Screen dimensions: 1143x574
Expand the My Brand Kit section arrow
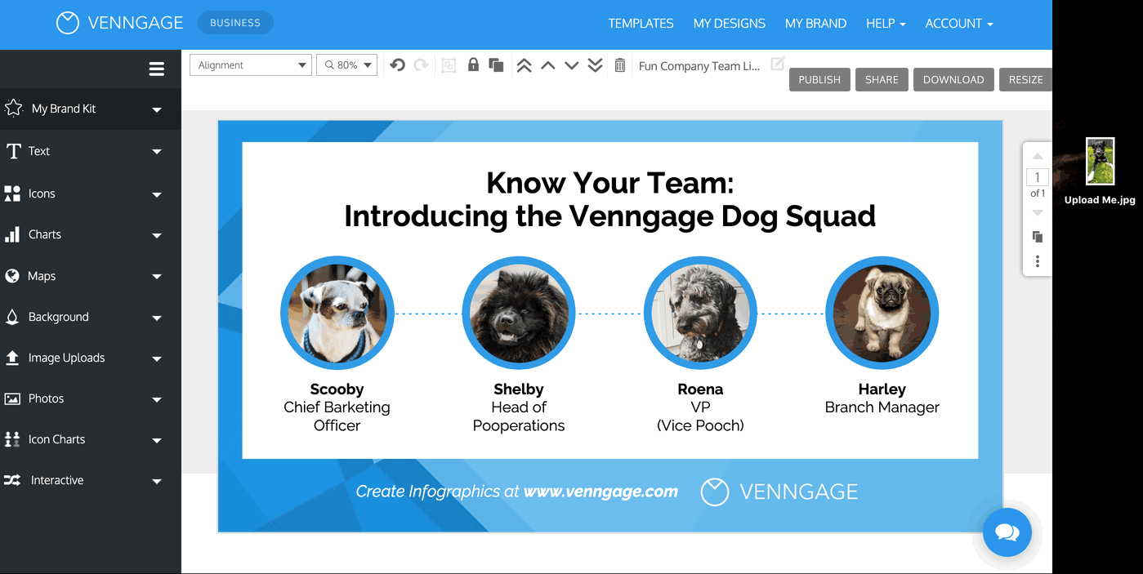(157, 109)
